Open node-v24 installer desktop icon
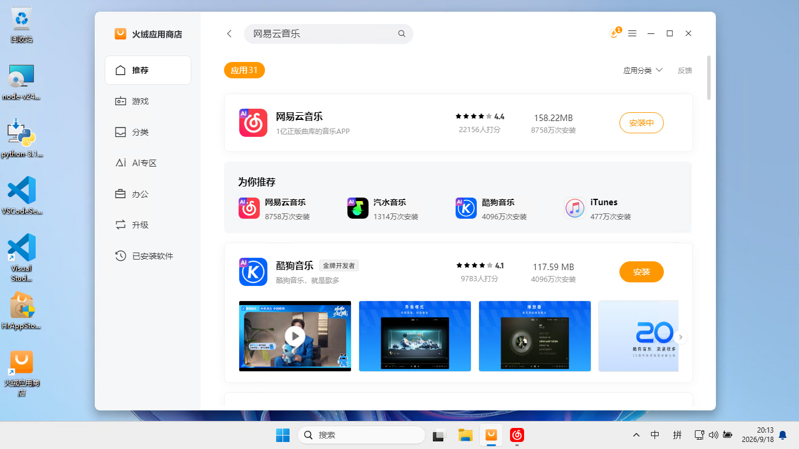 (x=22, y=82)
